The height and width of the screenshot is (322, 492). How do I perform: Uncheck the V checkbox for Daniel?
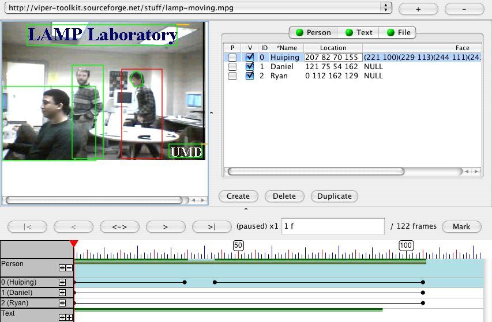pos(250,66)
